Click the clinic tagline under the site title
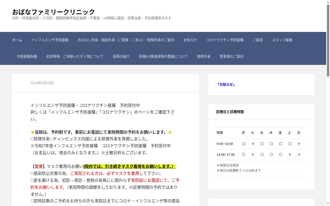Screen dimensions: 330x206 (x=92, y=18)
